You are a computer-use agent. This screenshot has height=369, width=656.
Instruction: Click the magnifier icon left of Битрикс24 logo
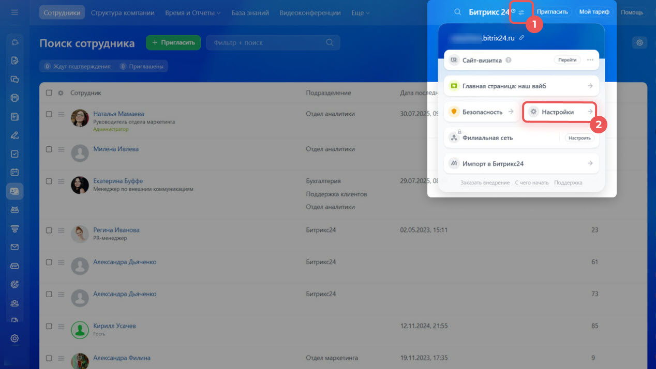click(457, 12)
